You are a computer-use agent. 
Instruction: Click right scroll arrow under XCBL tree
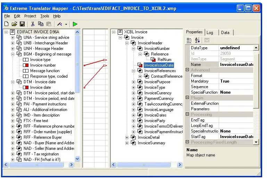click(180, 164)
